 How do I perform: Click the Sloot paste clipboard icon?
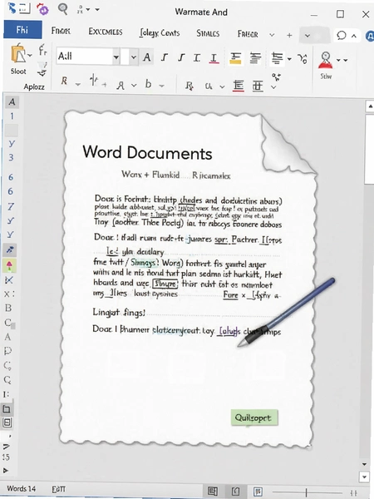coord(19,54)
